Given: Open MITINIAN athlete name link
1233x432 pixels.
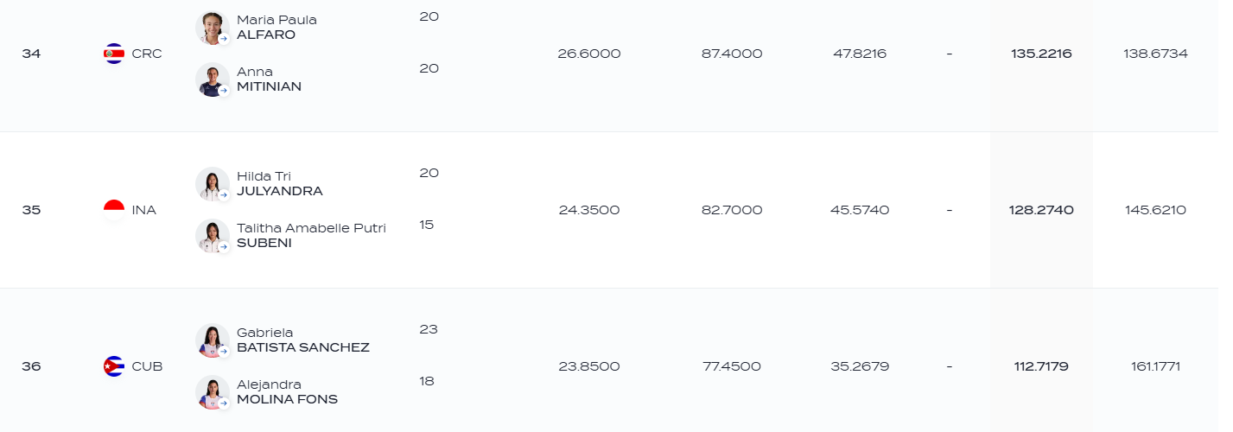Looking at the screenshot, I should [269, 87].
